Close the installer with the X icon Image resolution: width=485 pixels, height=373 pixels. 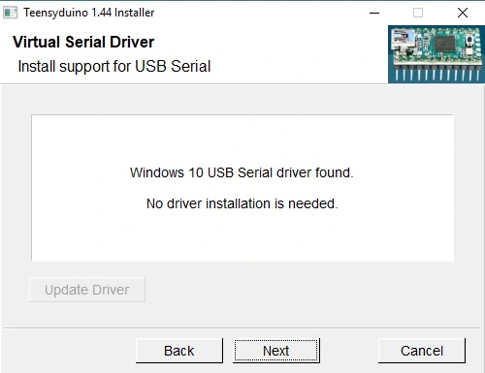point(463,13)
